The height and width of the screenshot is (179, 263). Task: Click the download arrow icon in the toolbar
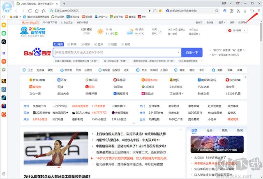(x=245, y=11)
